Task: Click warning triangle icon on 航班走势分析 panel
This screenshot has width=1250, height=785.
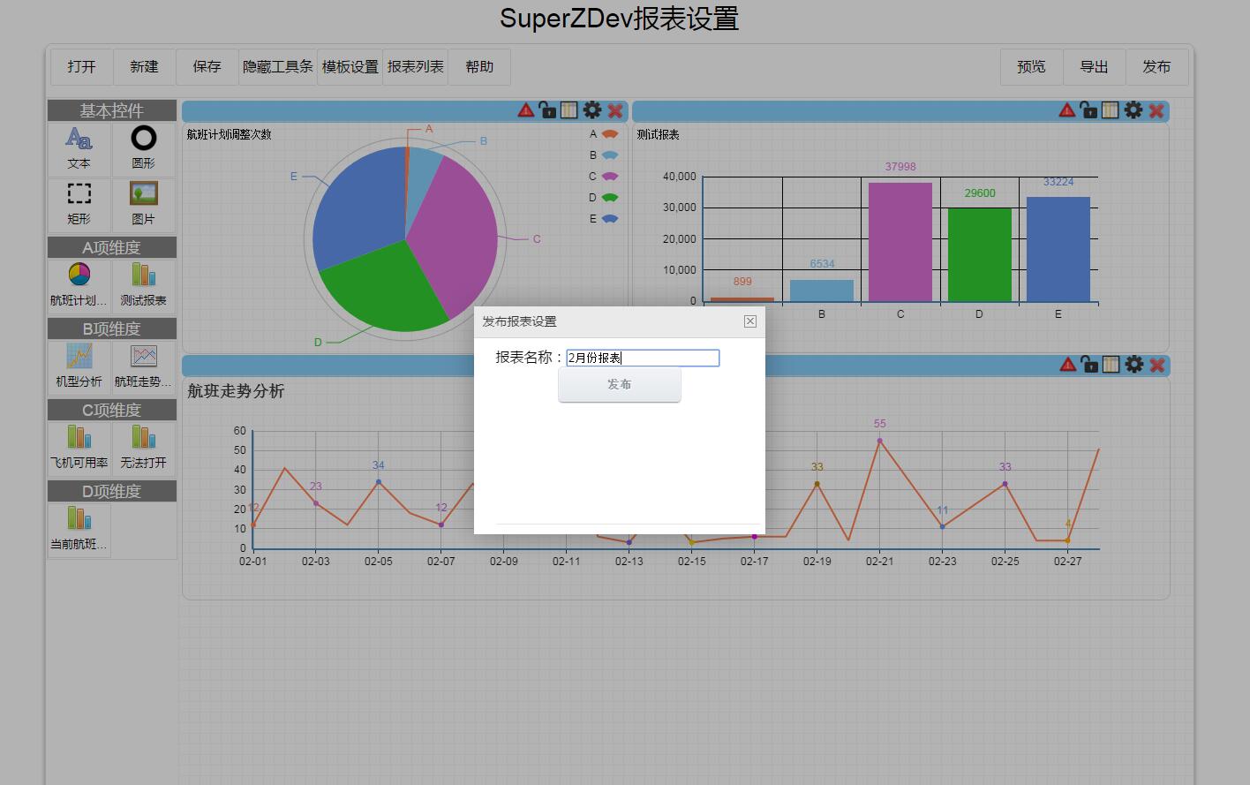Action: [x=1068, y=365]
